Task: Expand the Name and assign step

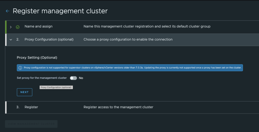Action: click(x=11, y=27)
